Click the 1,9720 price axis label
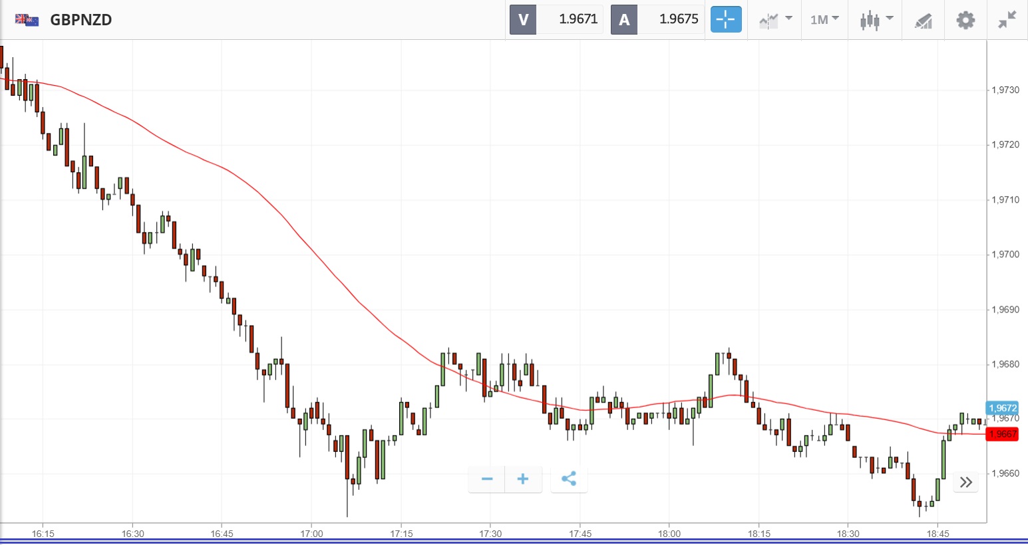 click(x=1005, y=144)
